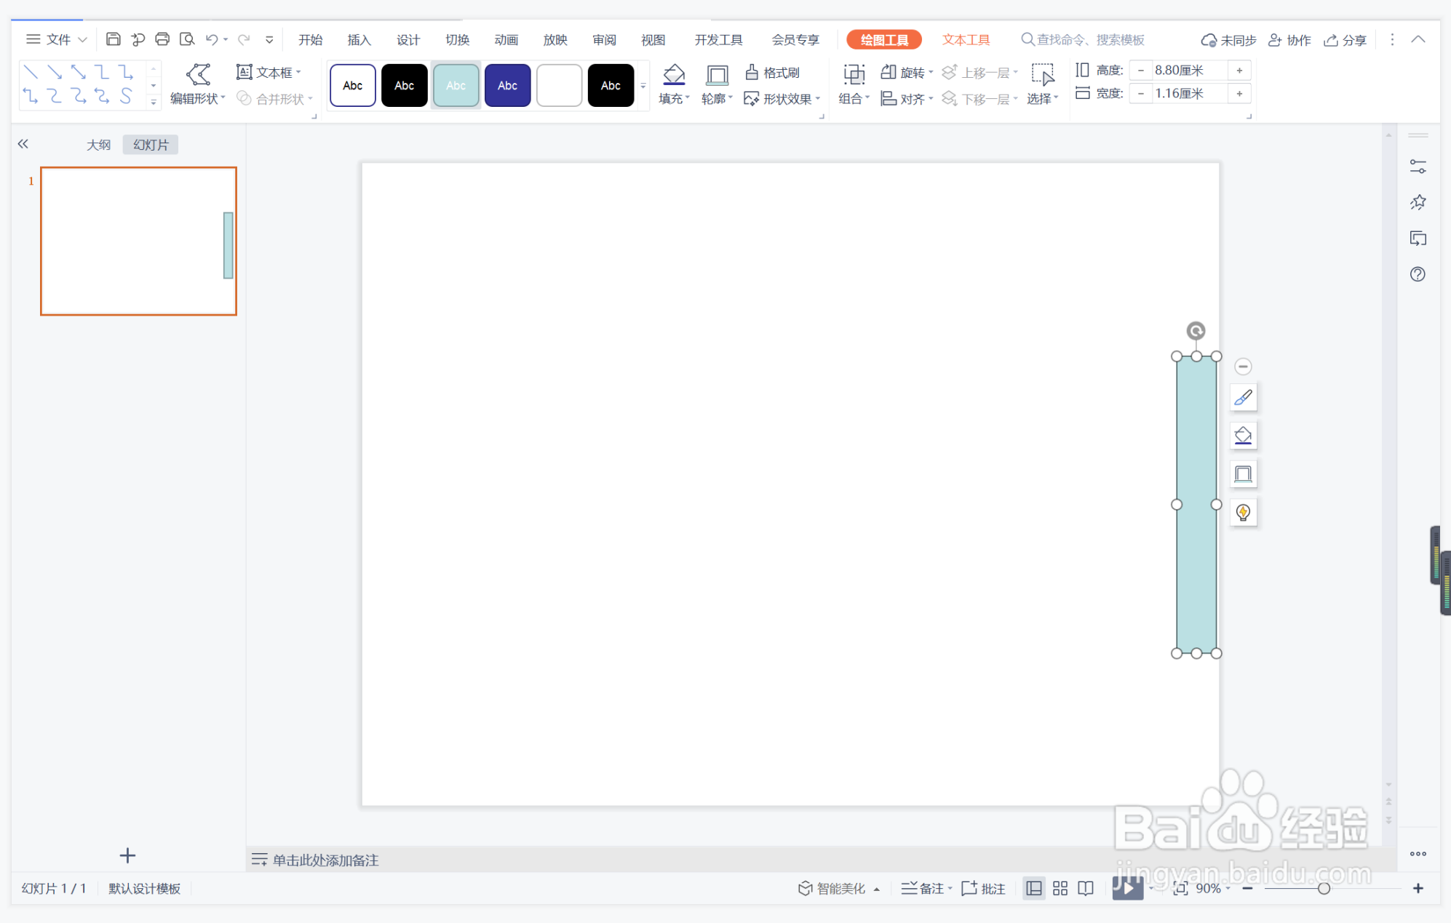Click the lightbulb suggestion icon beside shape

coord(1243,512)
